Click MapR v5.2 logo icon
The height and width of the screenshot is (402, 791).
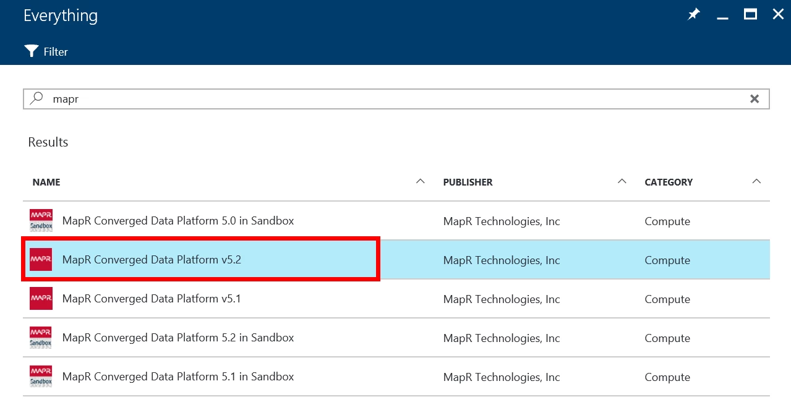click(x=41, y=259)
